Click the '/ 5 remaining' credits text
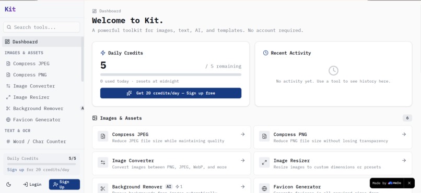 point(224,66)
